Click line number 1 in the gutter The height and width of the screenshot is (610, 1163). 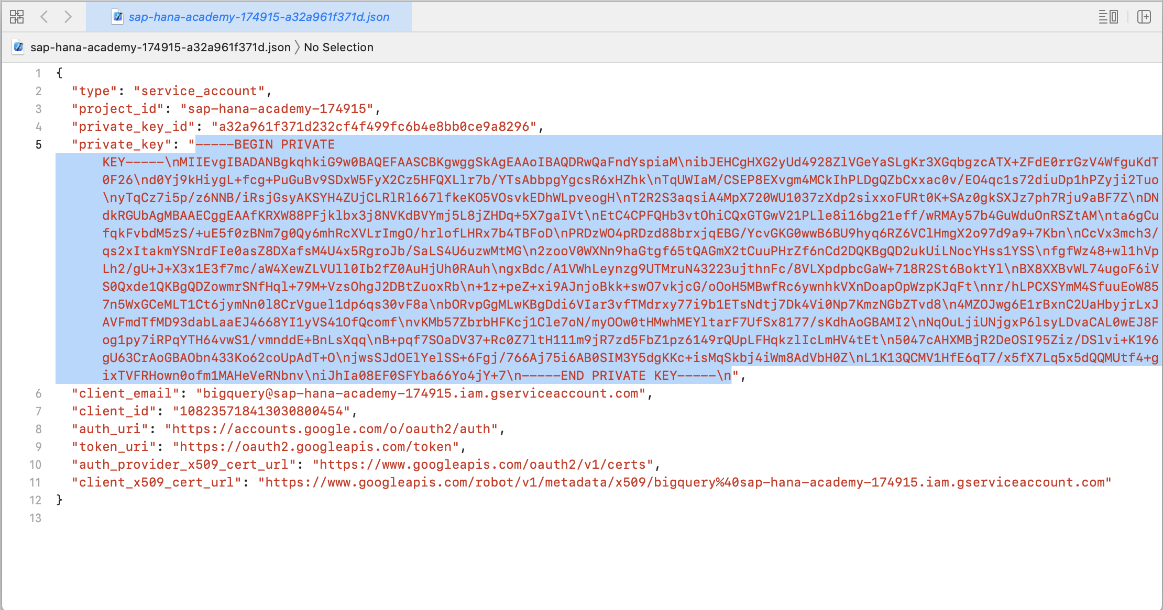pyautogui.click(x=38, y=73)
